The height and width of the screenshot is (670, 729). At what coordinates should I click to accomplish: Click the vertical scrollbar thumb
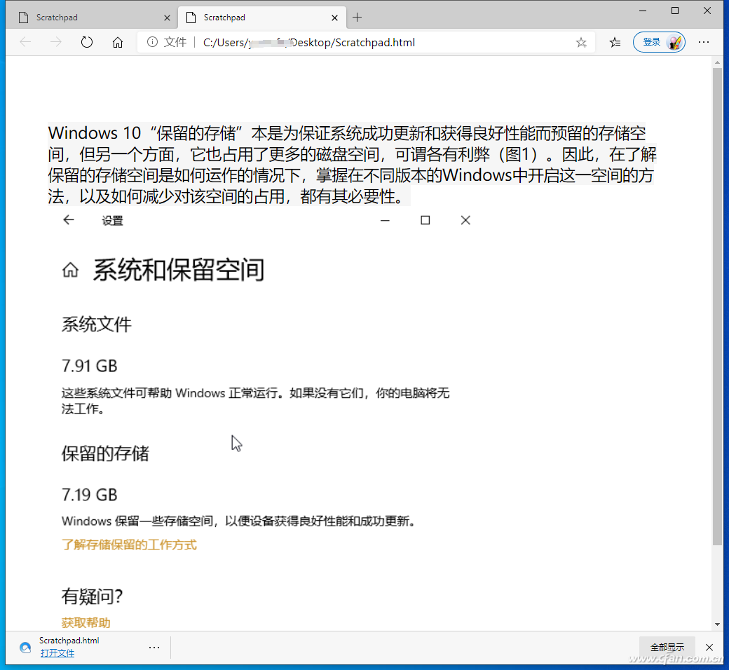pyautogui.click(x=717, y=306)
